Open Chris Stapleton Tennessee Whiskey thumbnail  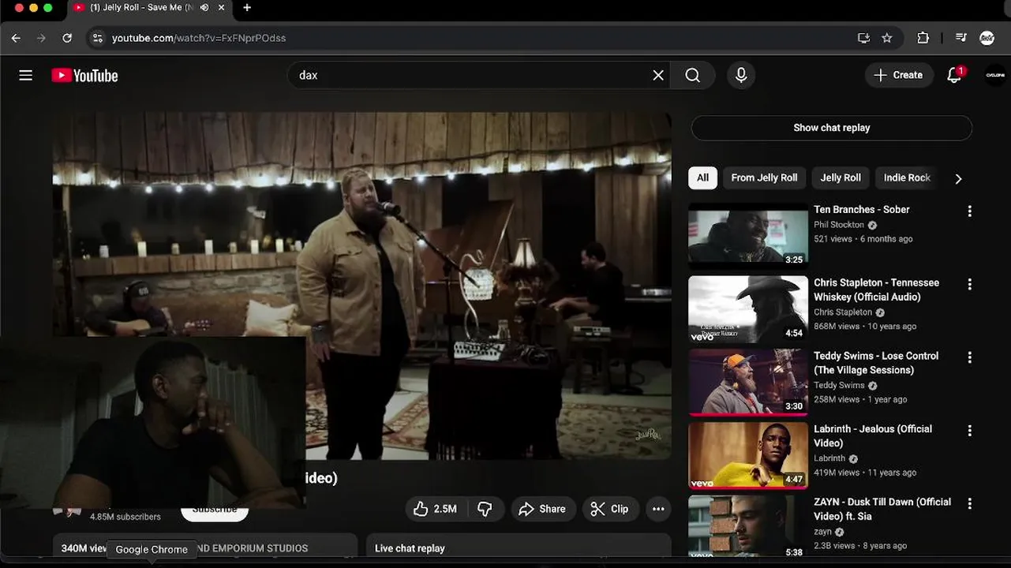[x=748, y=309]
